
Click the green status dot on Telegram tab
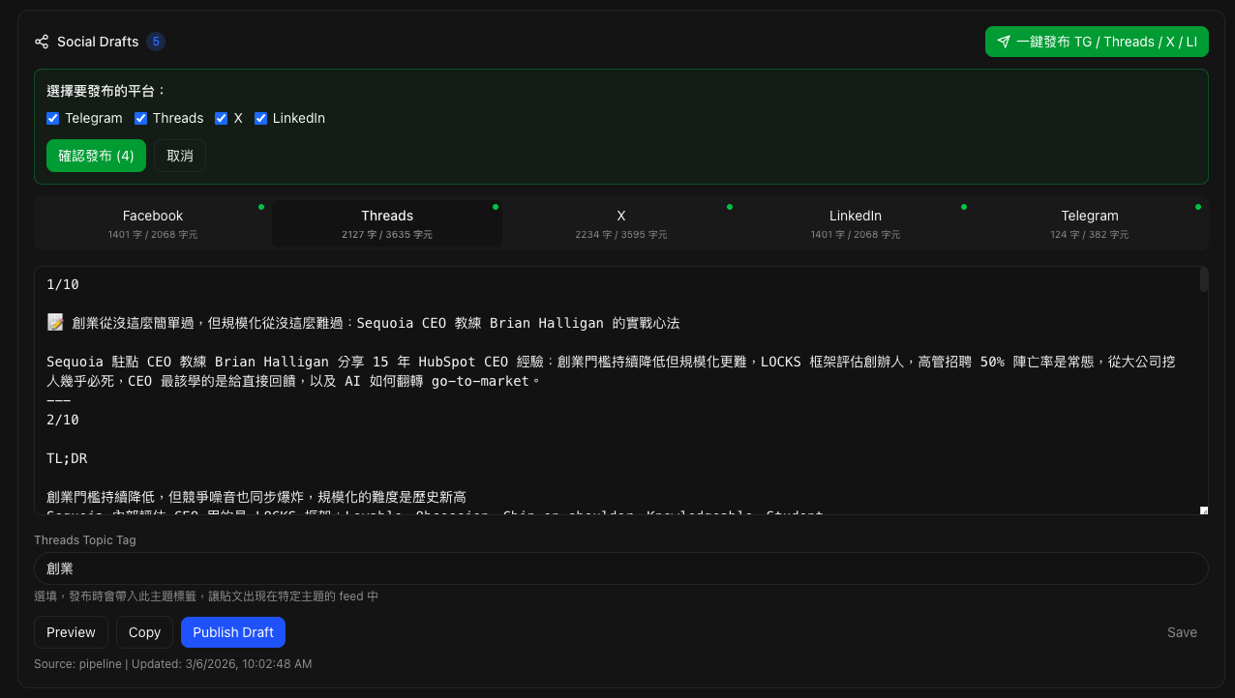coord(1198,207)
